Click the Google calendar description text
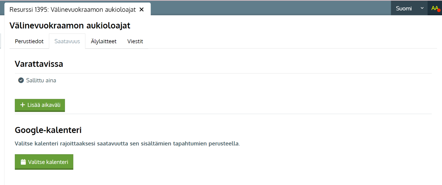 (127, 143)
